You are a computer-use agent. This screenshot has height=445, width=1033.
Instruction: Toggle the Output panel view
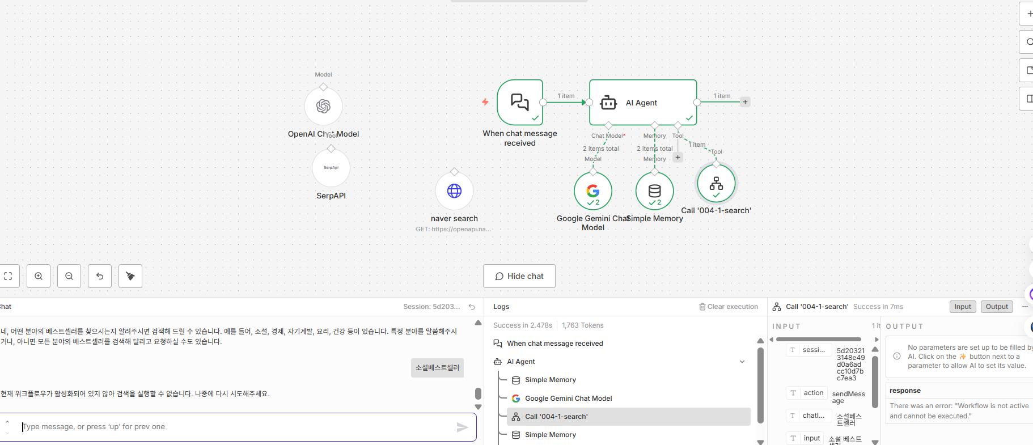[997, 307]
